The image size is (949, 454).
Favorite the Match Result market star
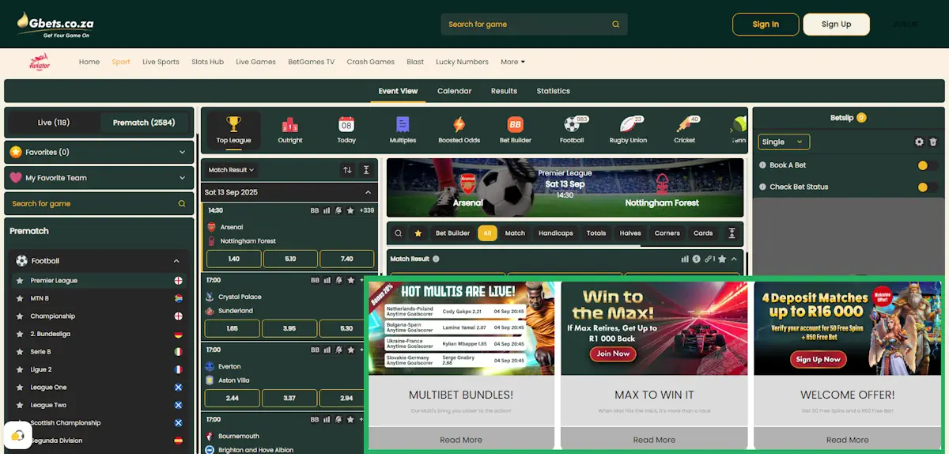(x=722, y=259)
